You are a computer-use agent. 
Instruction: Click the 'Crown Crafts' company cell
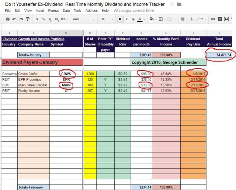click(34, 74)
